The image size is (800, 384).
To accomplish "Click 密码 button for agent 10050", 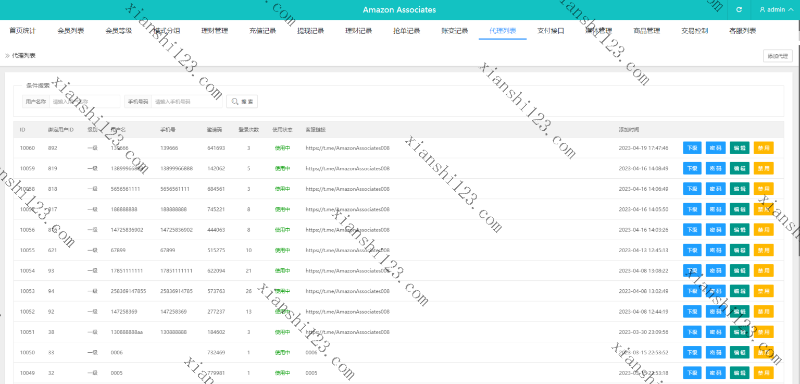I will tap(716, 352).
